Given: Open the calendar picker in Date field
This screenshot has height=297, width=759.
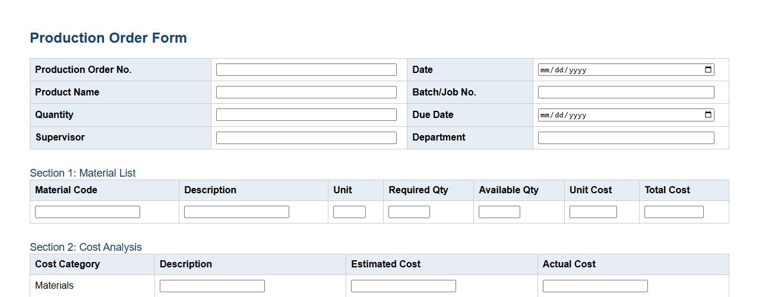Looking at the screenshot, I should coord(708,69).
